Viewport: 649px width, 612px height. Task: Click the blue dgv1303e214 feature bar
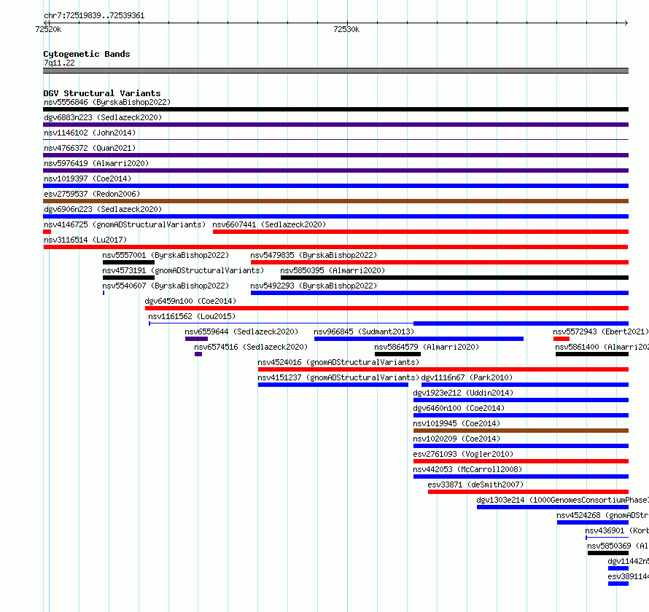pos(553,507)
